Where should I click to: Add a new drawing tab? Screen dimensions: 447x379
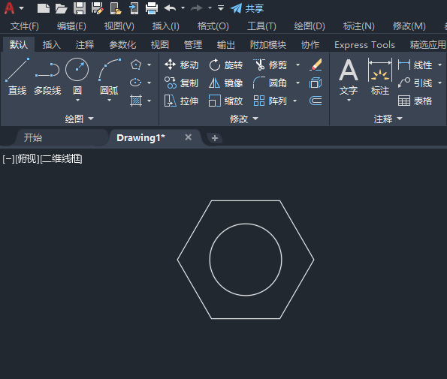pos(215,138)
